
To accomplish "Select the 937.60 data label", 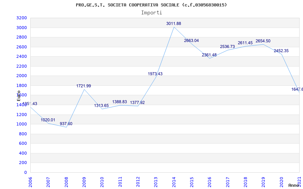I will click(66, 124).
